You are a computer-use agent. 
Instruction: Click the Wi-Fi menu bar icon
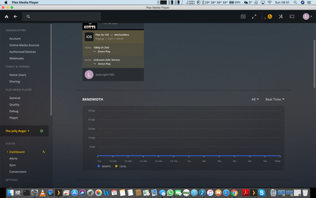pyautogui.click(x=270, y=3)
